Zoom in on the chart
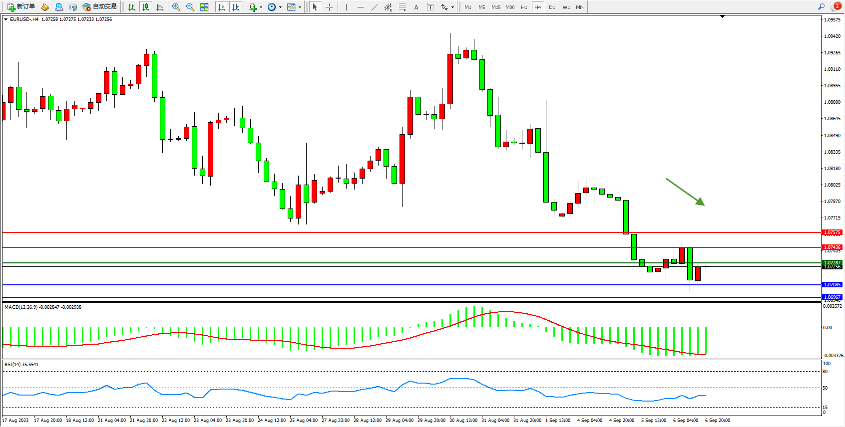The height and width of the screenshot is (427, 845). 176,7
